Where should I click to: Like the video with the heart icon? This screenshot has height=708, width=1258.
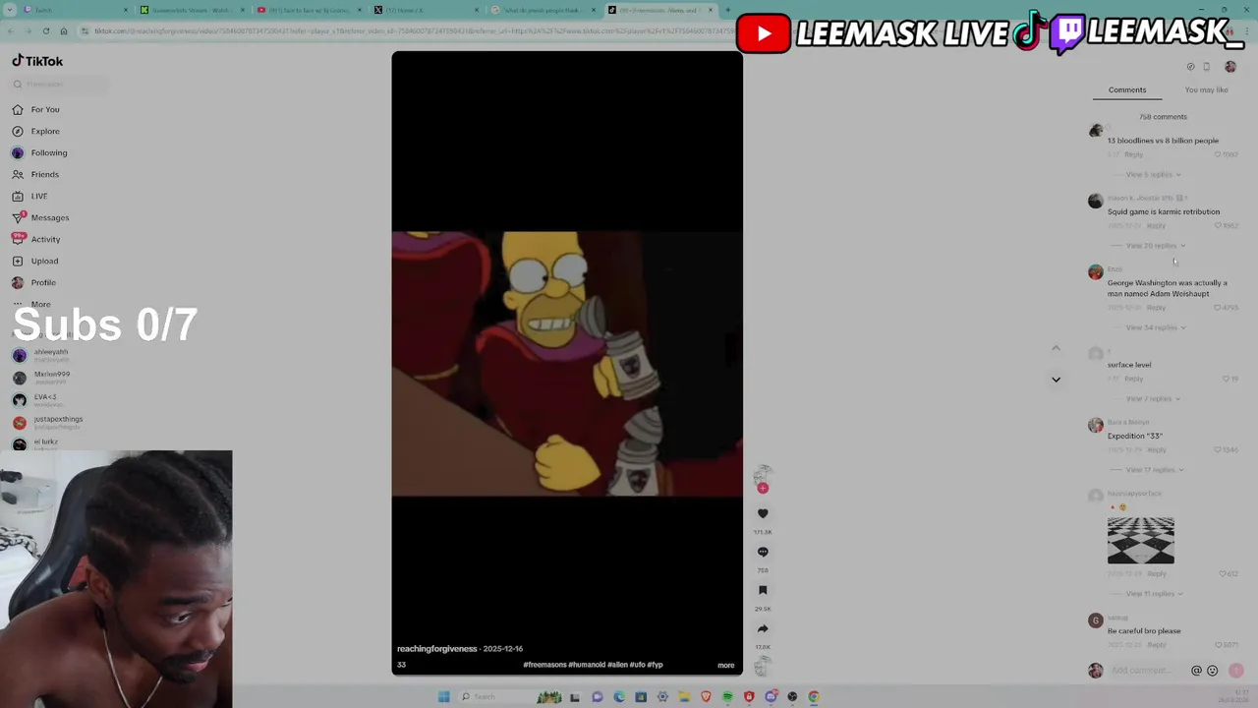(x=763, y=513)
